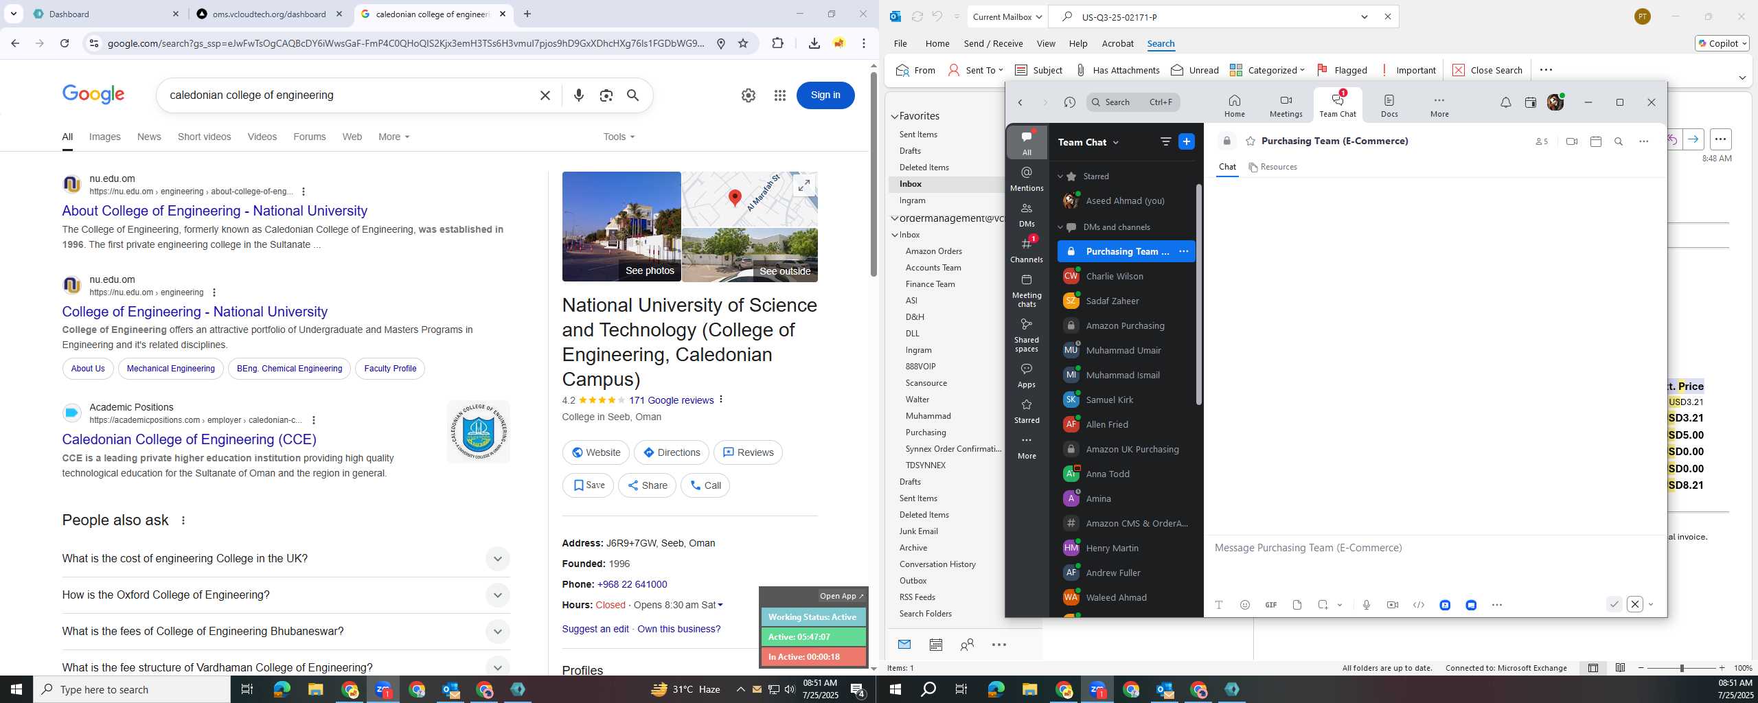Open Channels in Zoom chat sidebar

(1027, 250)
